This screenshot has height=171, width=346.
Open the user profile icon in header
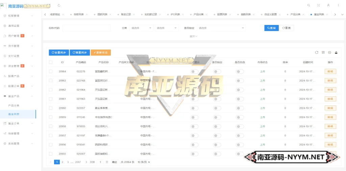tap(328, 5)
